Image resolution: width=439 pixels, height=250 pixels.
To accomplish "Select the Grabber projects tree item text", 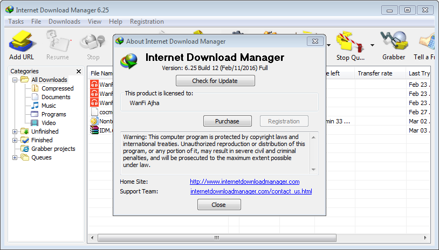I will coord(53,149).
